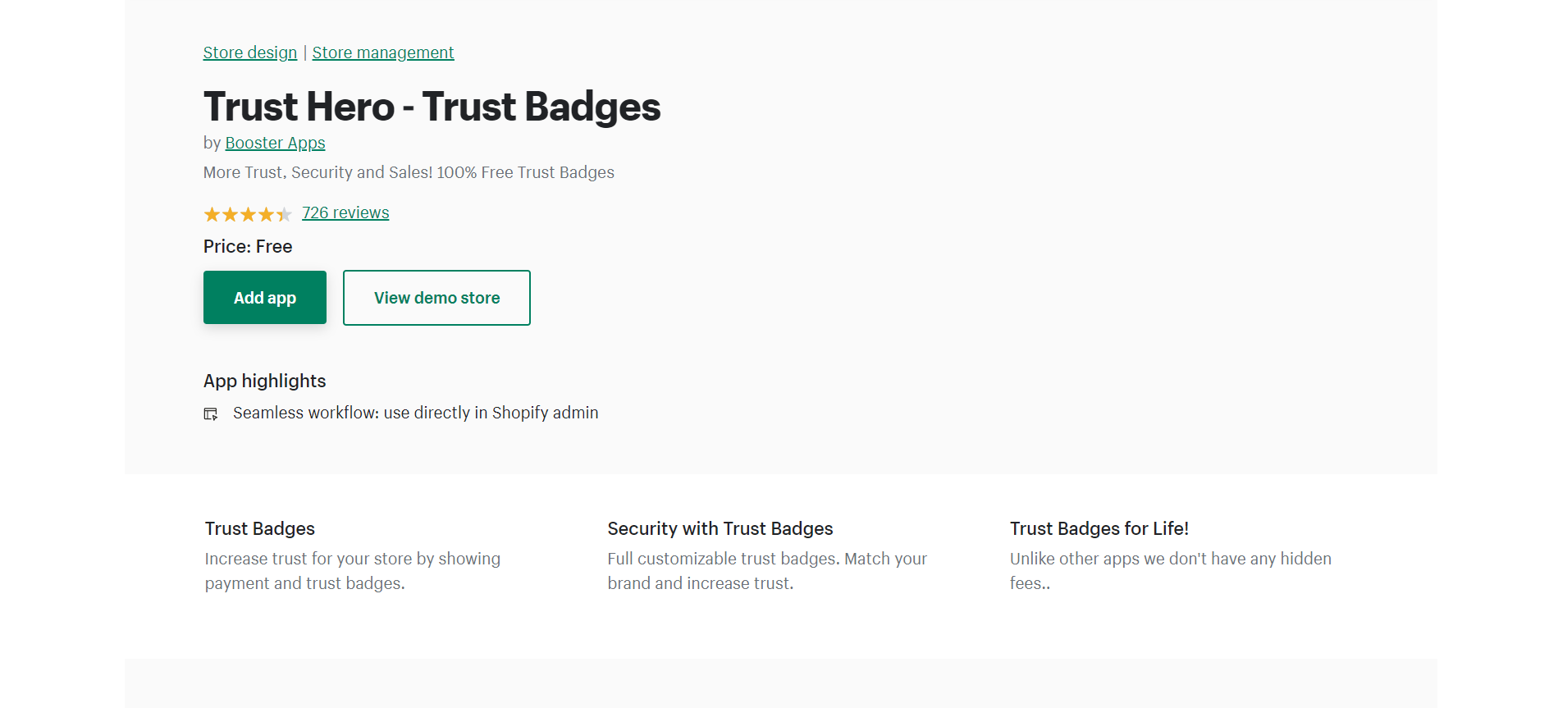Click the star rating icons
The image size is (1558, 708).
[248, 214]
